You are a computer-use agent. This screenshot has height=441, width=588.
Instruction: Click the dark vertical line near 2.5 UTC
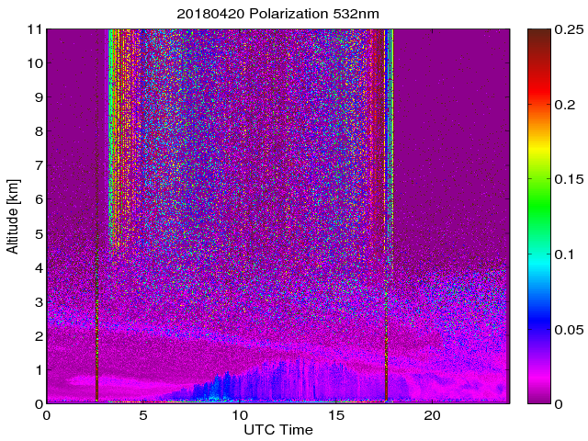(x=96, y=276)
